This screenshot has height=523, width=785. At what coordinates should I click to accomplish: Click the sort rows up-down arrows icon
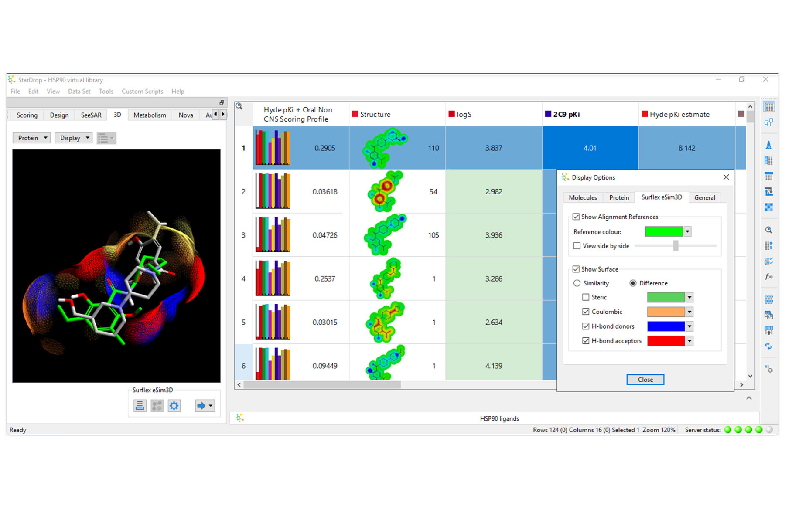769,246
